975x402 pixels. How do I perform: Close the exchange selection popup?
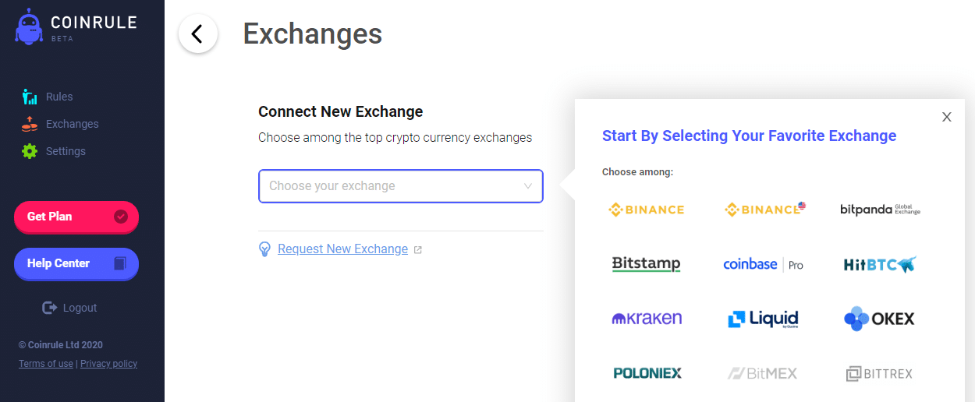pos(947,117)
